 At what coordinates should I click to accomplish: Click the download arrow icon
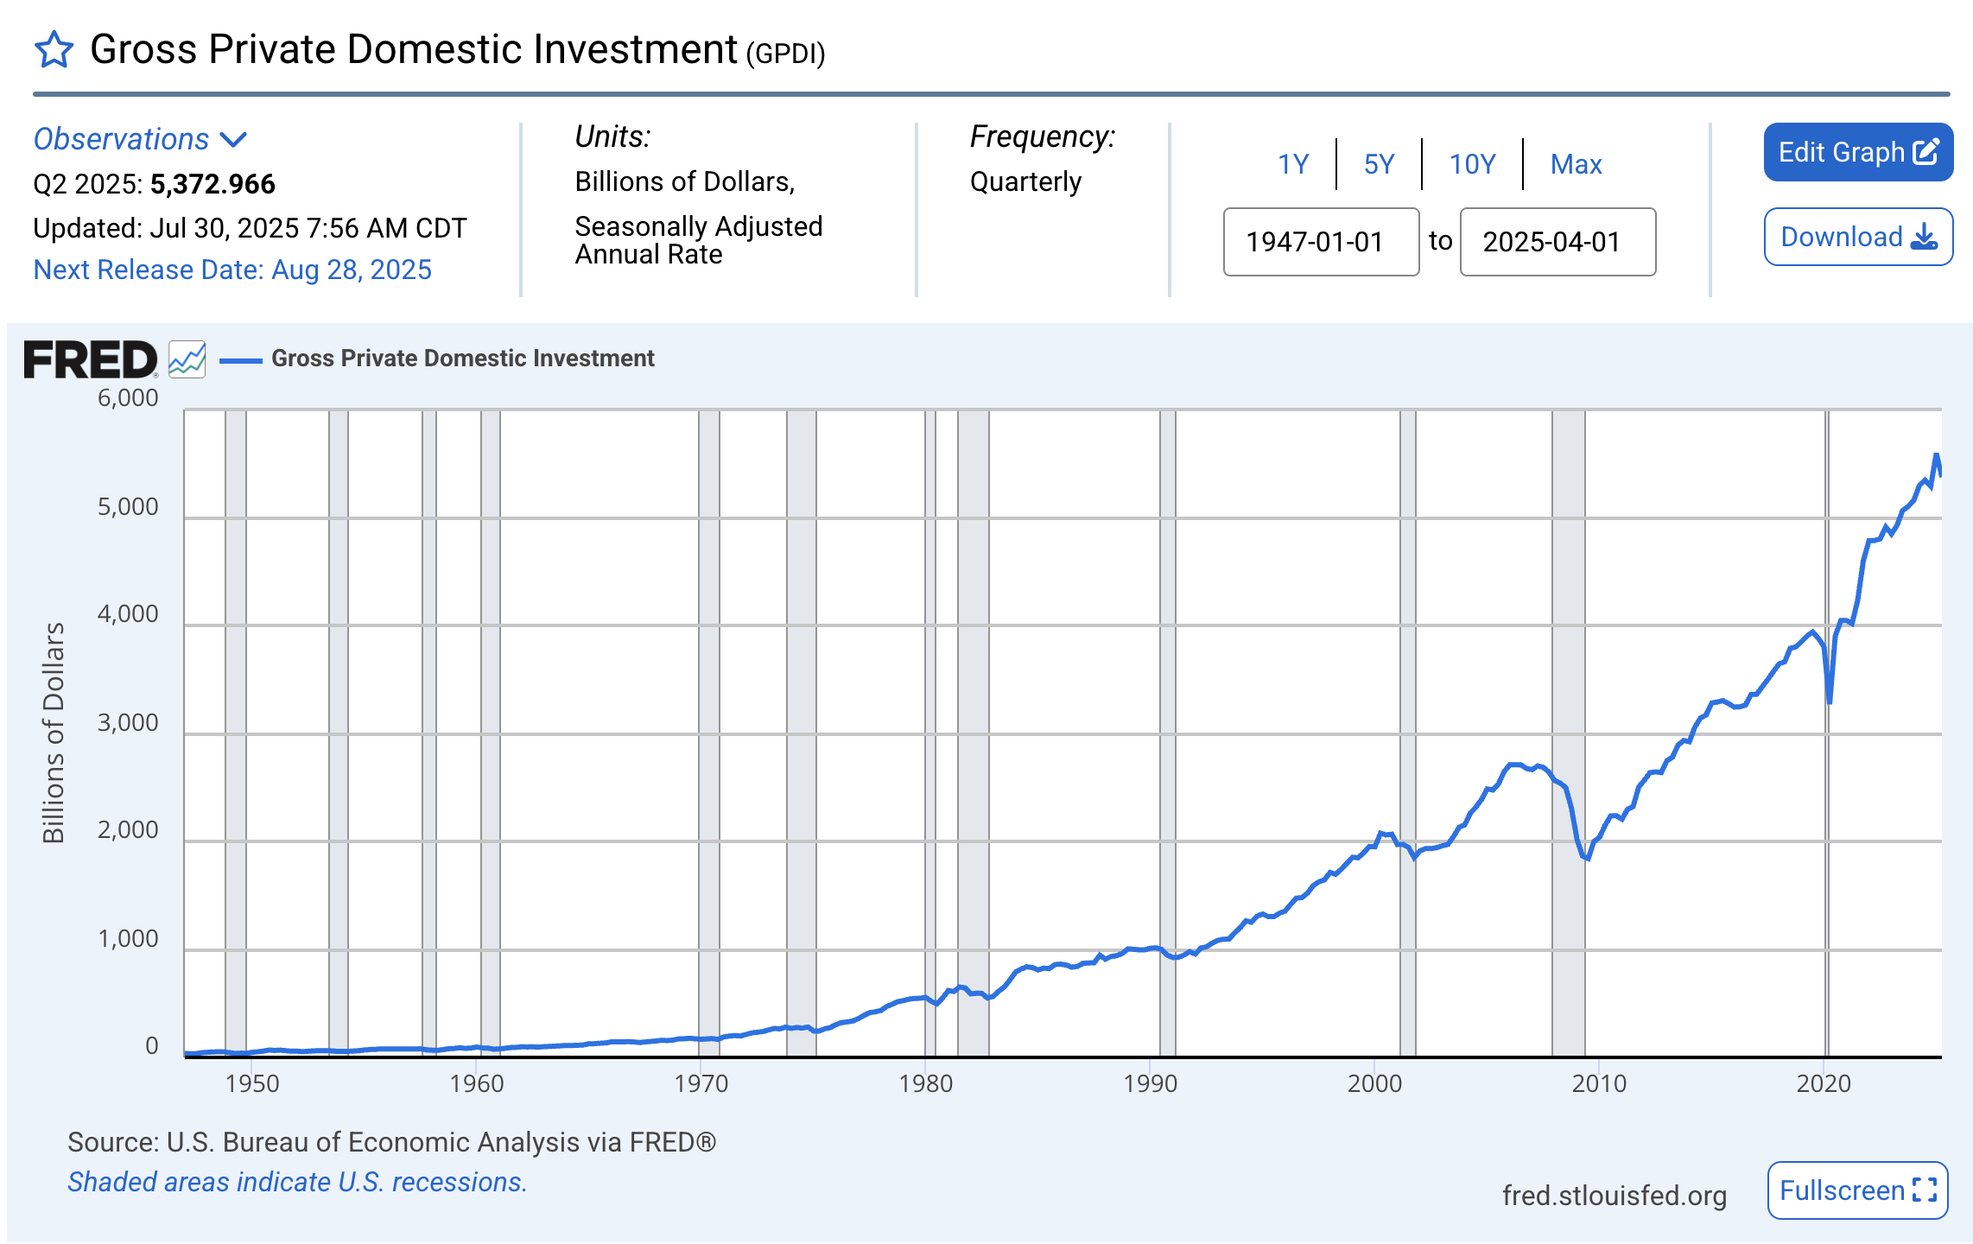1925,237
